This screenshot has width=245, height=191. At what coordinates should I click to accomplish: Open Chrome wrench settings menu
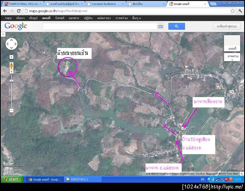(240, 11)
